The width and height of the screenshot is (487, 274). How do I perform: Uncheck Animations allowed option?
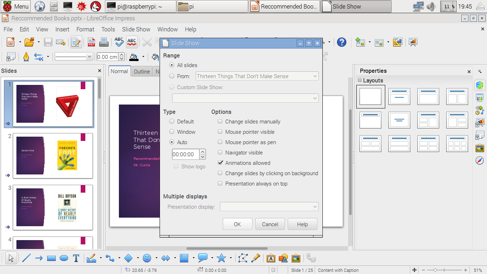click(220, 163)
